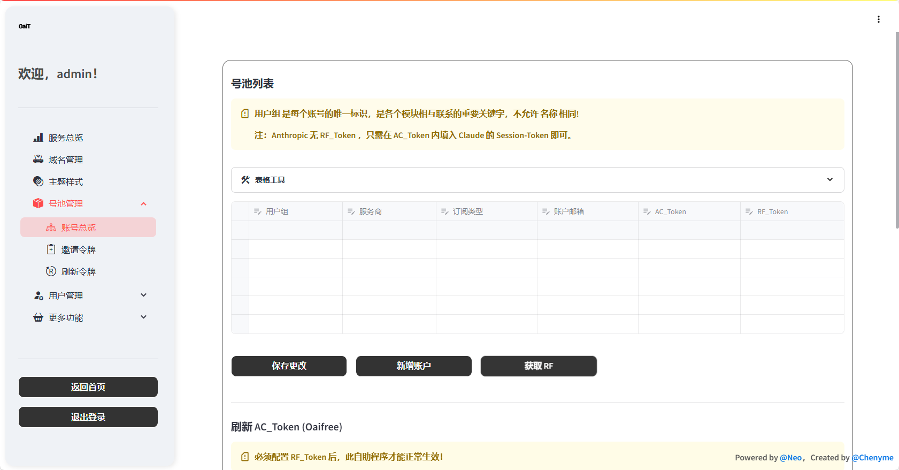The width and height of the screenshot is (899, 470).
Task: Select the 账号总览 submenu item
Action: click(x=88, y=228)
